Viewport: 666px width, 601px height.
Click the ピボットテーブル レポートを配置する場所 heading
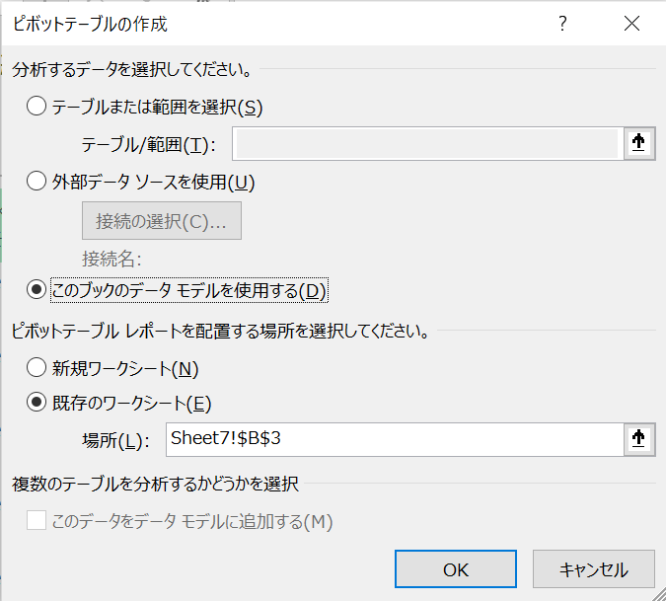[221, 331]
